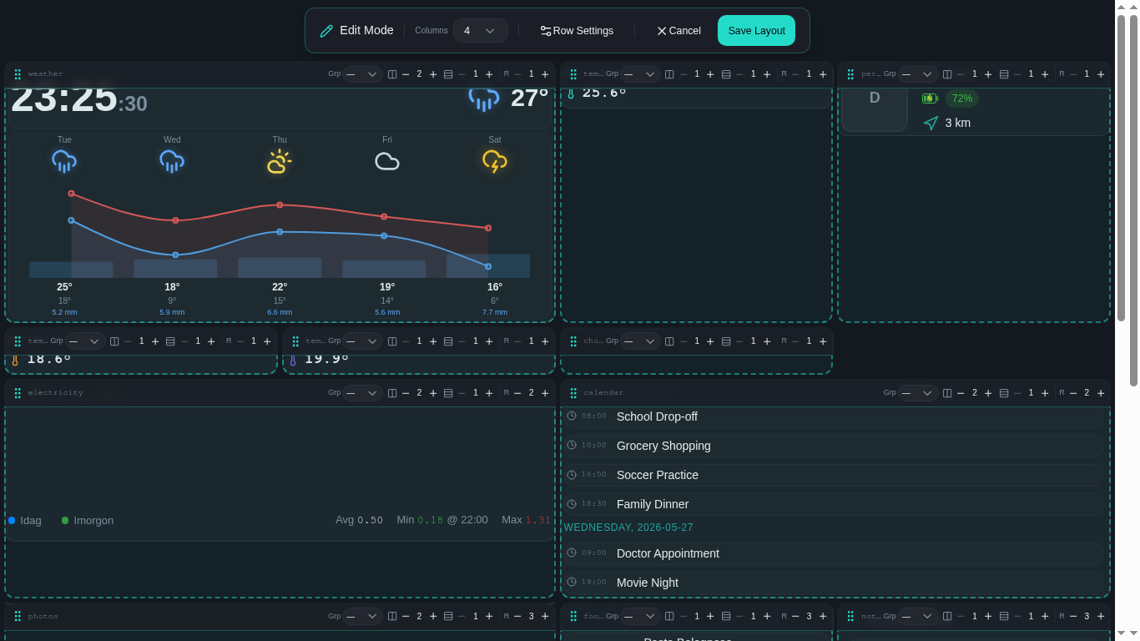Toggle the Idag series in the electricity legend
The image size is (1140, 641).
pos(25,520)
